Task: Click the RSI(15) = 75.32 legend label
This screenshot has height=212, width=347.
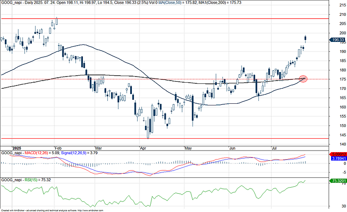Action: tap(38, 180)
